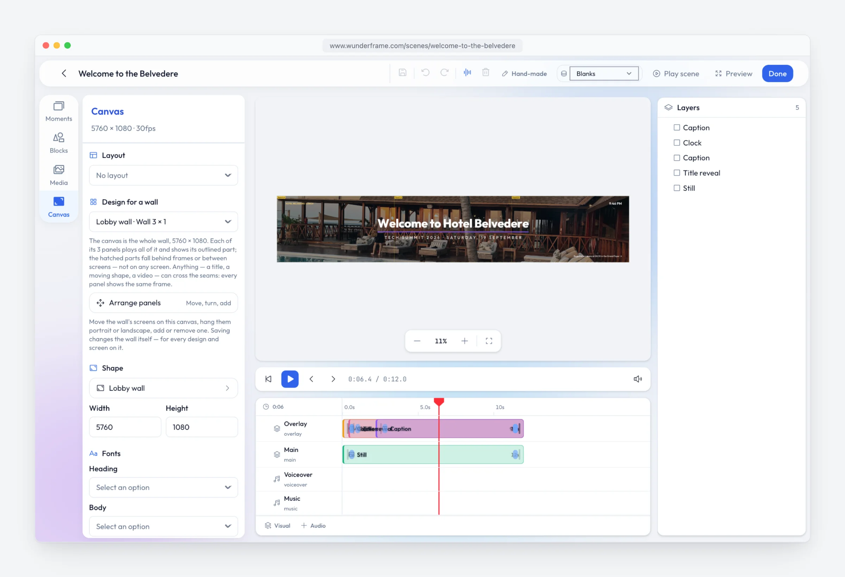The image size is (845, 577).
Task: Undo the last change
Action: 425,73
